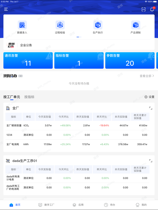Expand dada生产工序01 table fullscreen

point(151,161)
